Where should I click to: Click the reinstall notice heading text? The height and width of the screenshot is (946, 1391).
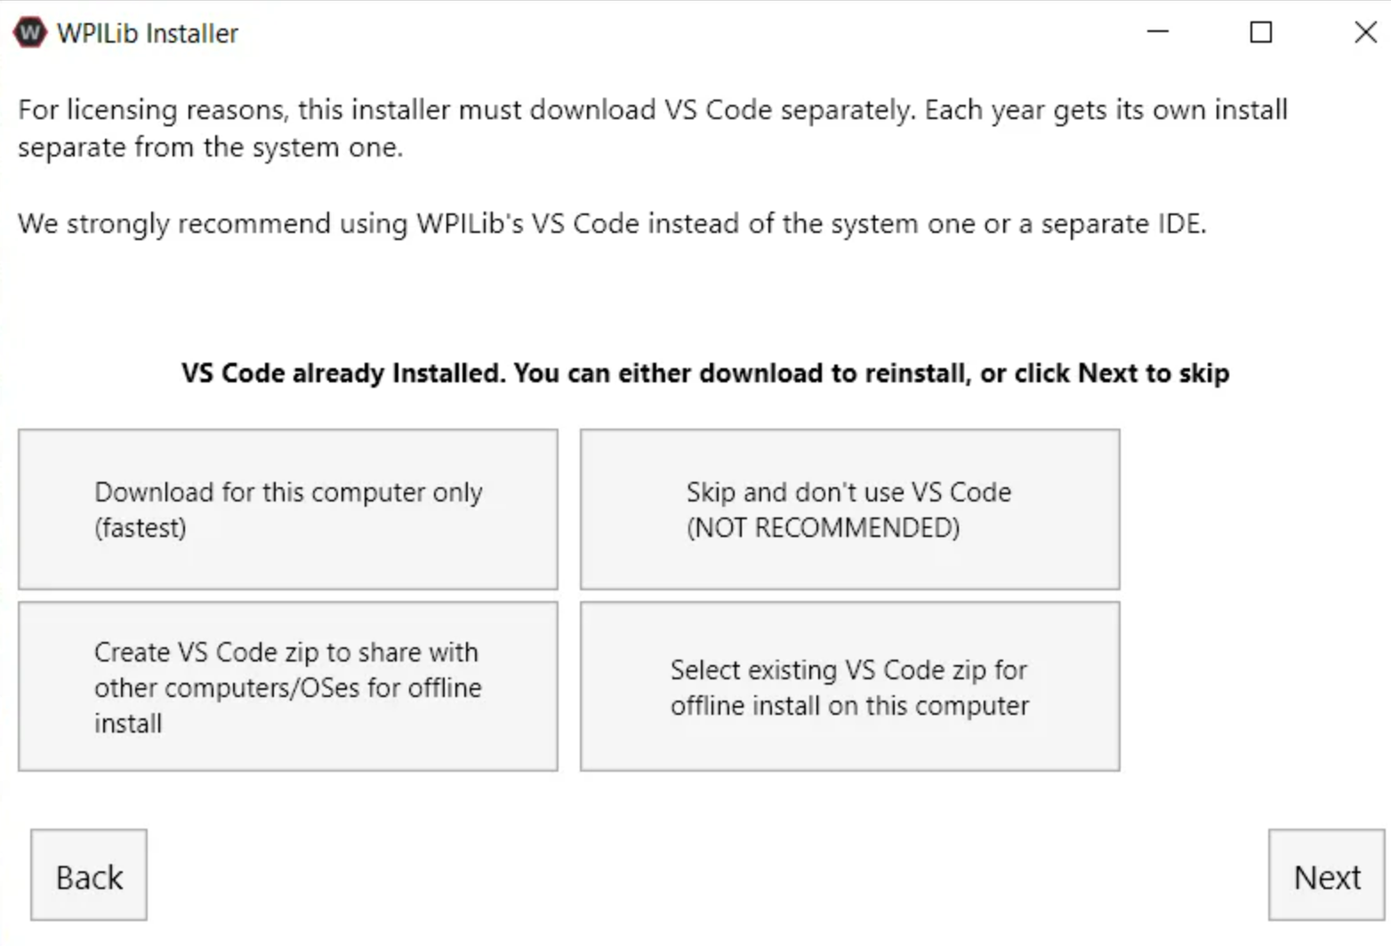704,373
